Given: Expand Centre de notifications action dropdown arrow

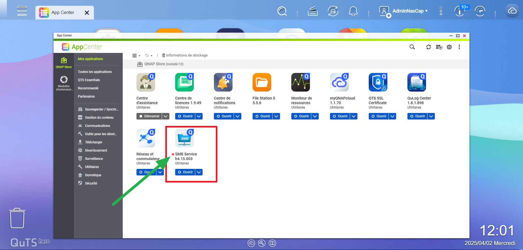Looking at the screenshot, I should 238,116.
